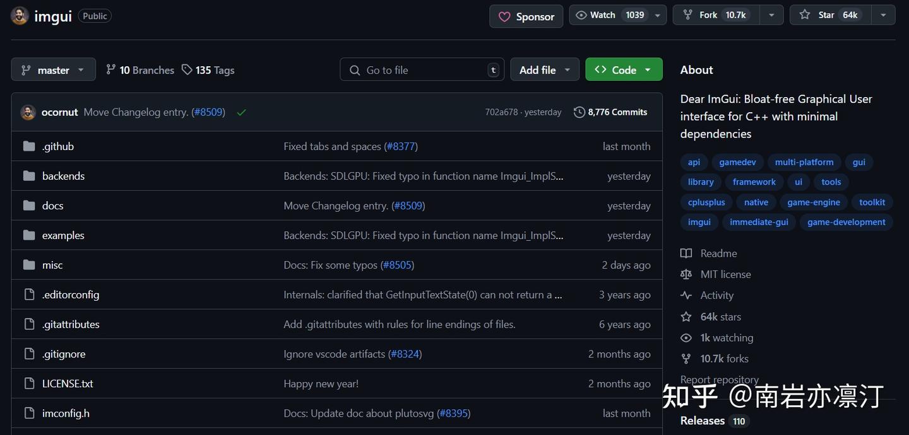Open the .github folder

coord(57,146)
